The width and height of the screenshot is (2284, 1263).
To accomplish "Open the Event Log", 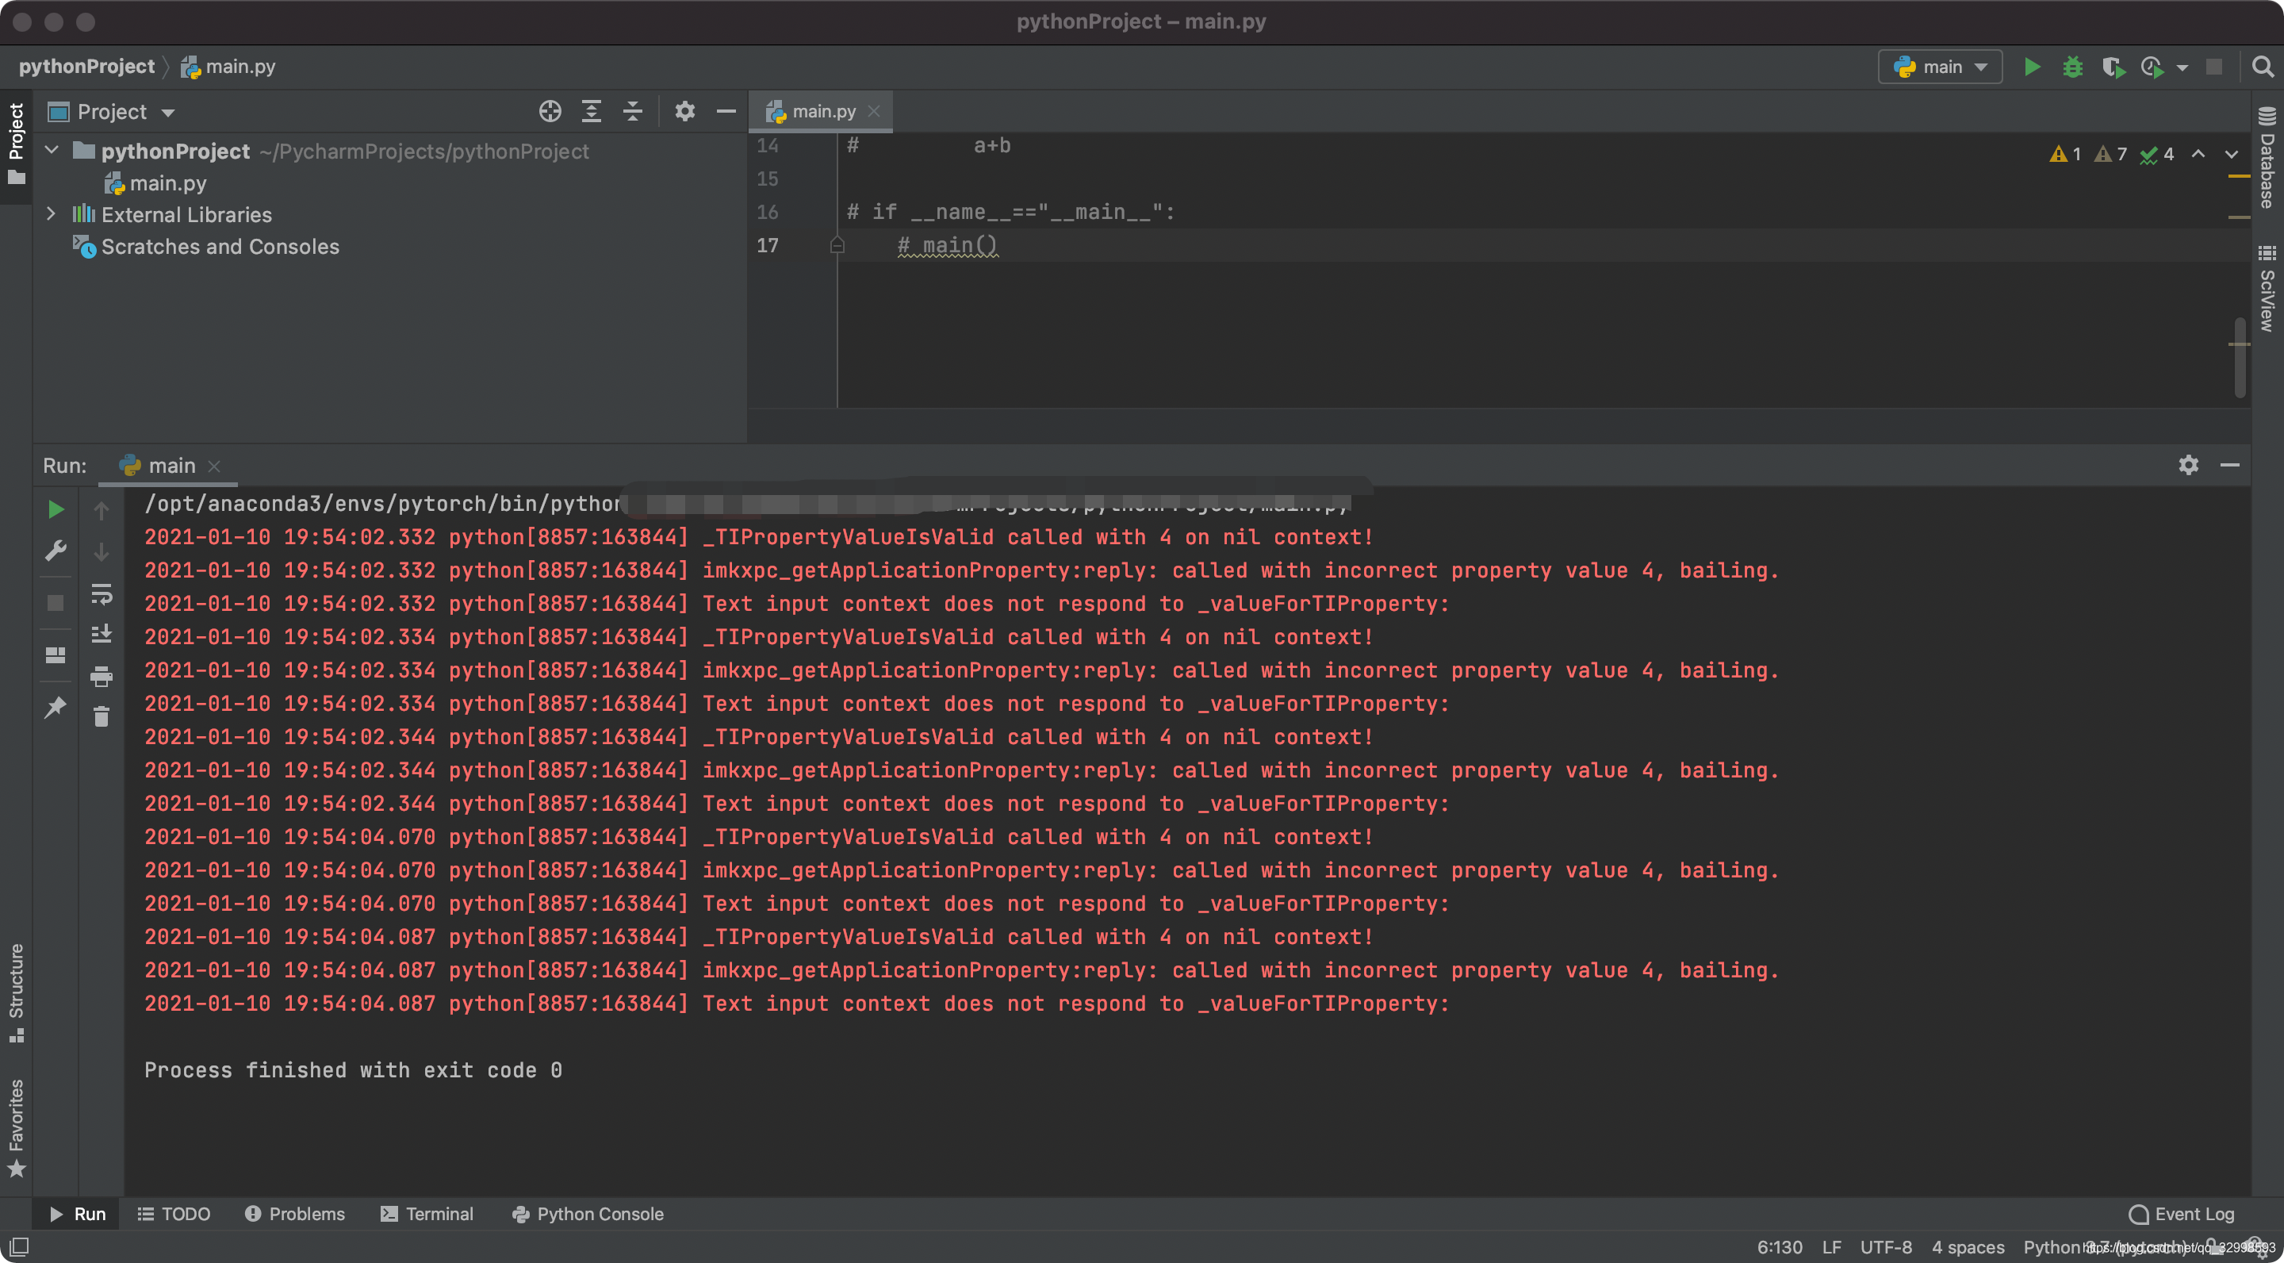I will (2182, 1213).
